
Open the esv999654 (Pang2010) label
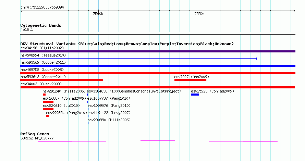pyautogui.click(x=66, y=113)
